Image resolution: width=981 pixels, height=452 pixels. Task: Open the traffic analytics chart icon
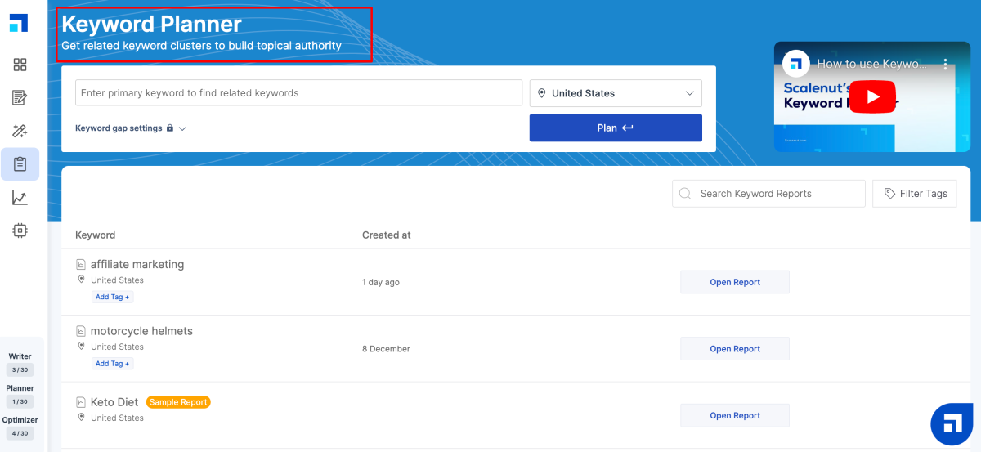[x=20, y=198]
